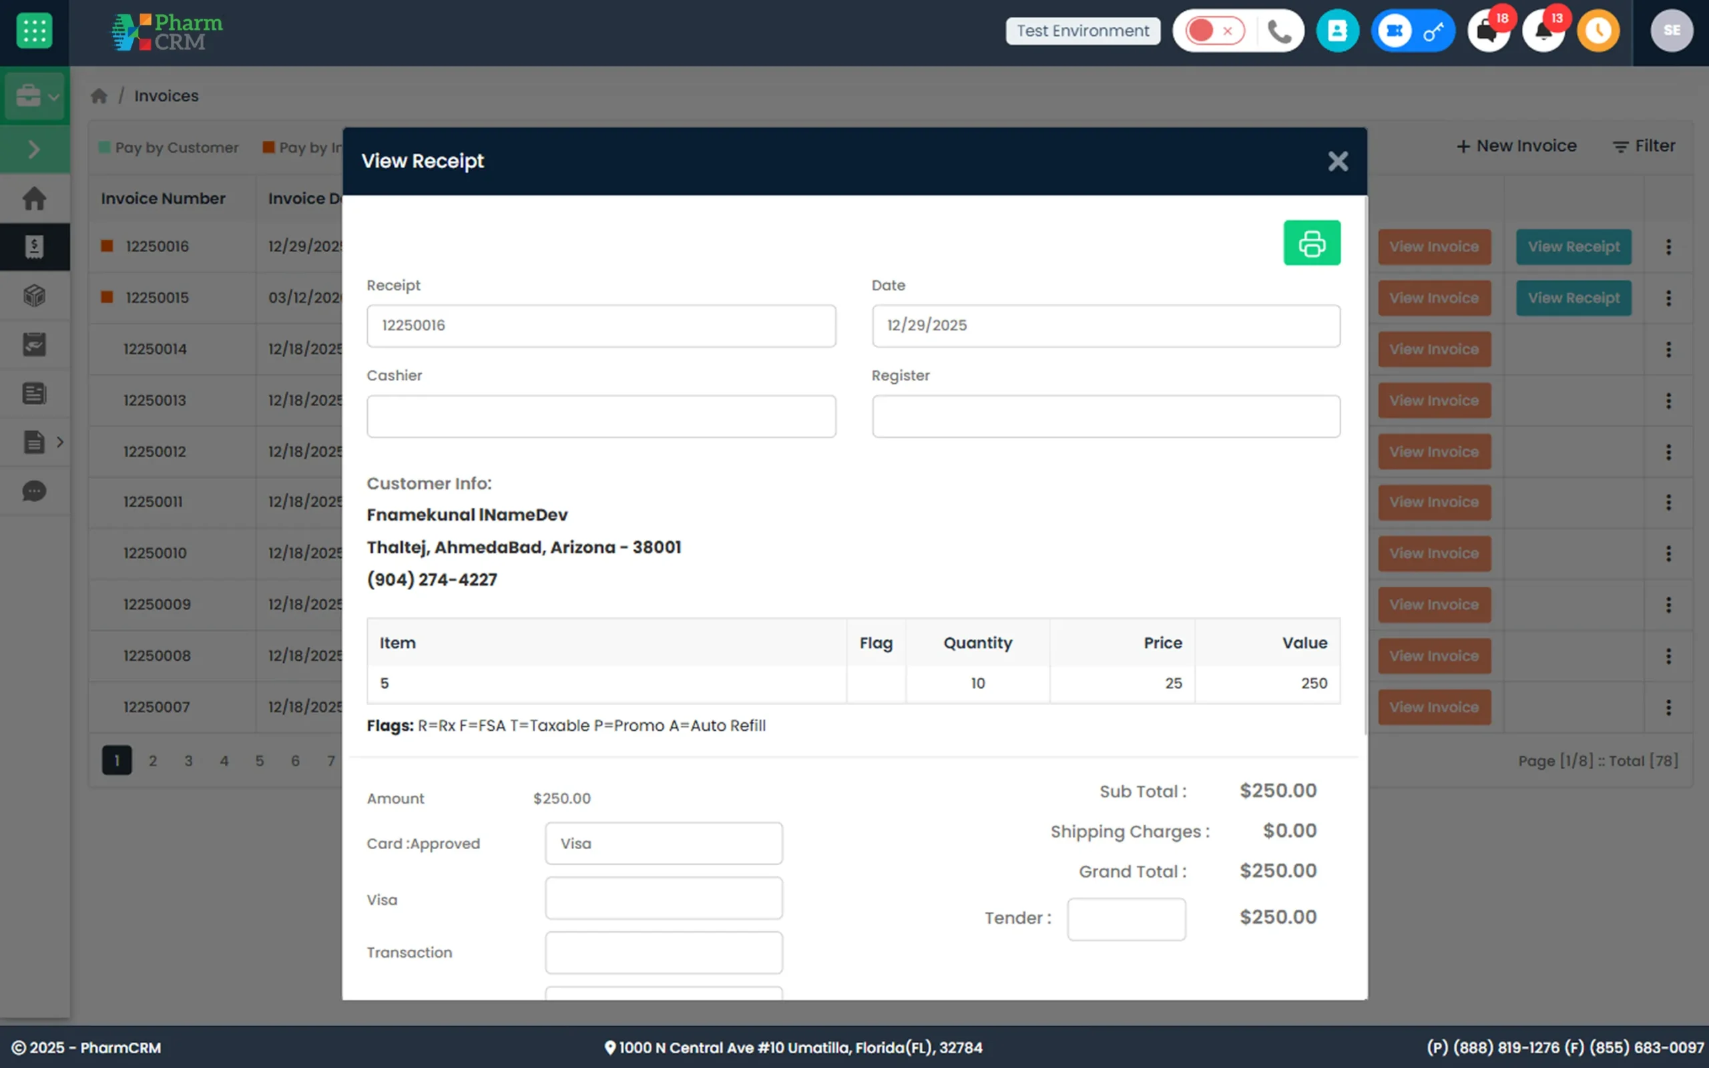Open the chat bubble sidebar icon
Image resolution: width=1709 pixels, height=1068 pixels.
pyautogui.click(x=34, y=491)
